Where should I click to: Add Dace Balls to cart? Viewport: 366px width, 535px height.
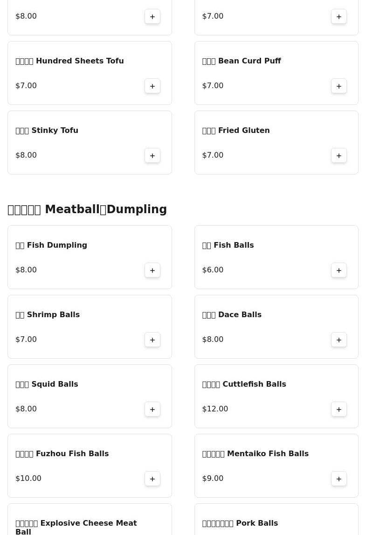pyautogui.click(x=339, y=340)
